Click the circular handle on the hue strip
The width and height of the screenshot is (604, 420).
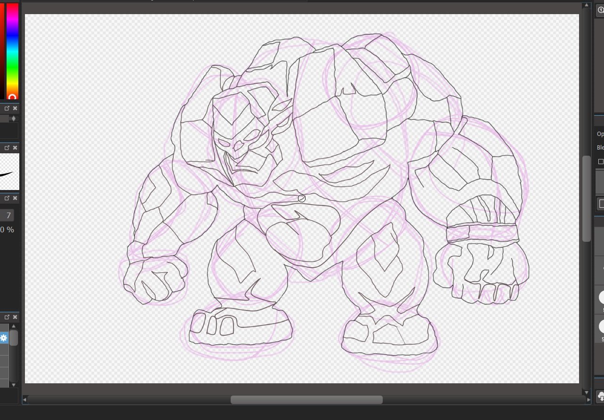(13, 97)
